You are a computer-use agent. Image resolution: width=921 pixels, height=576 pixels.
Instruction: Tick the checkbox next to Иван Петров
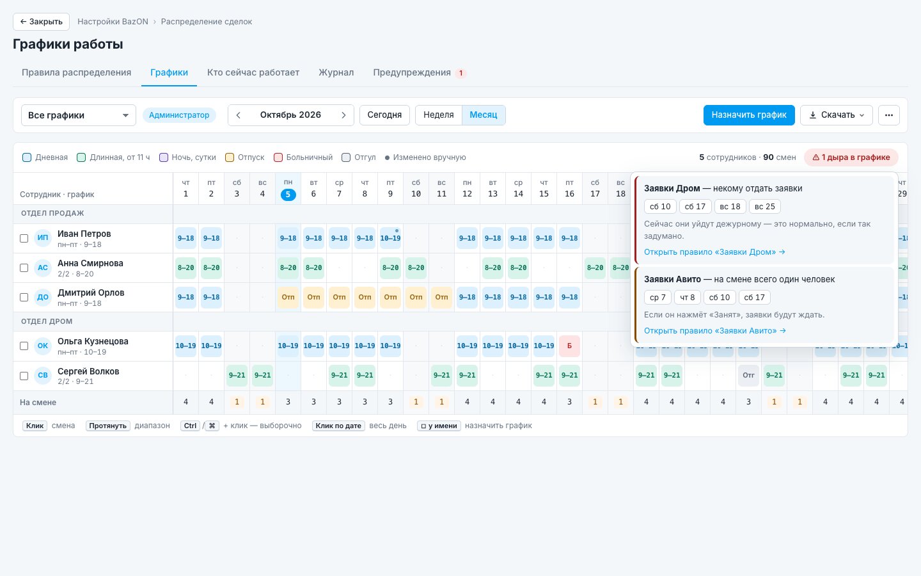pyautogui.click(x=24, y=238)
